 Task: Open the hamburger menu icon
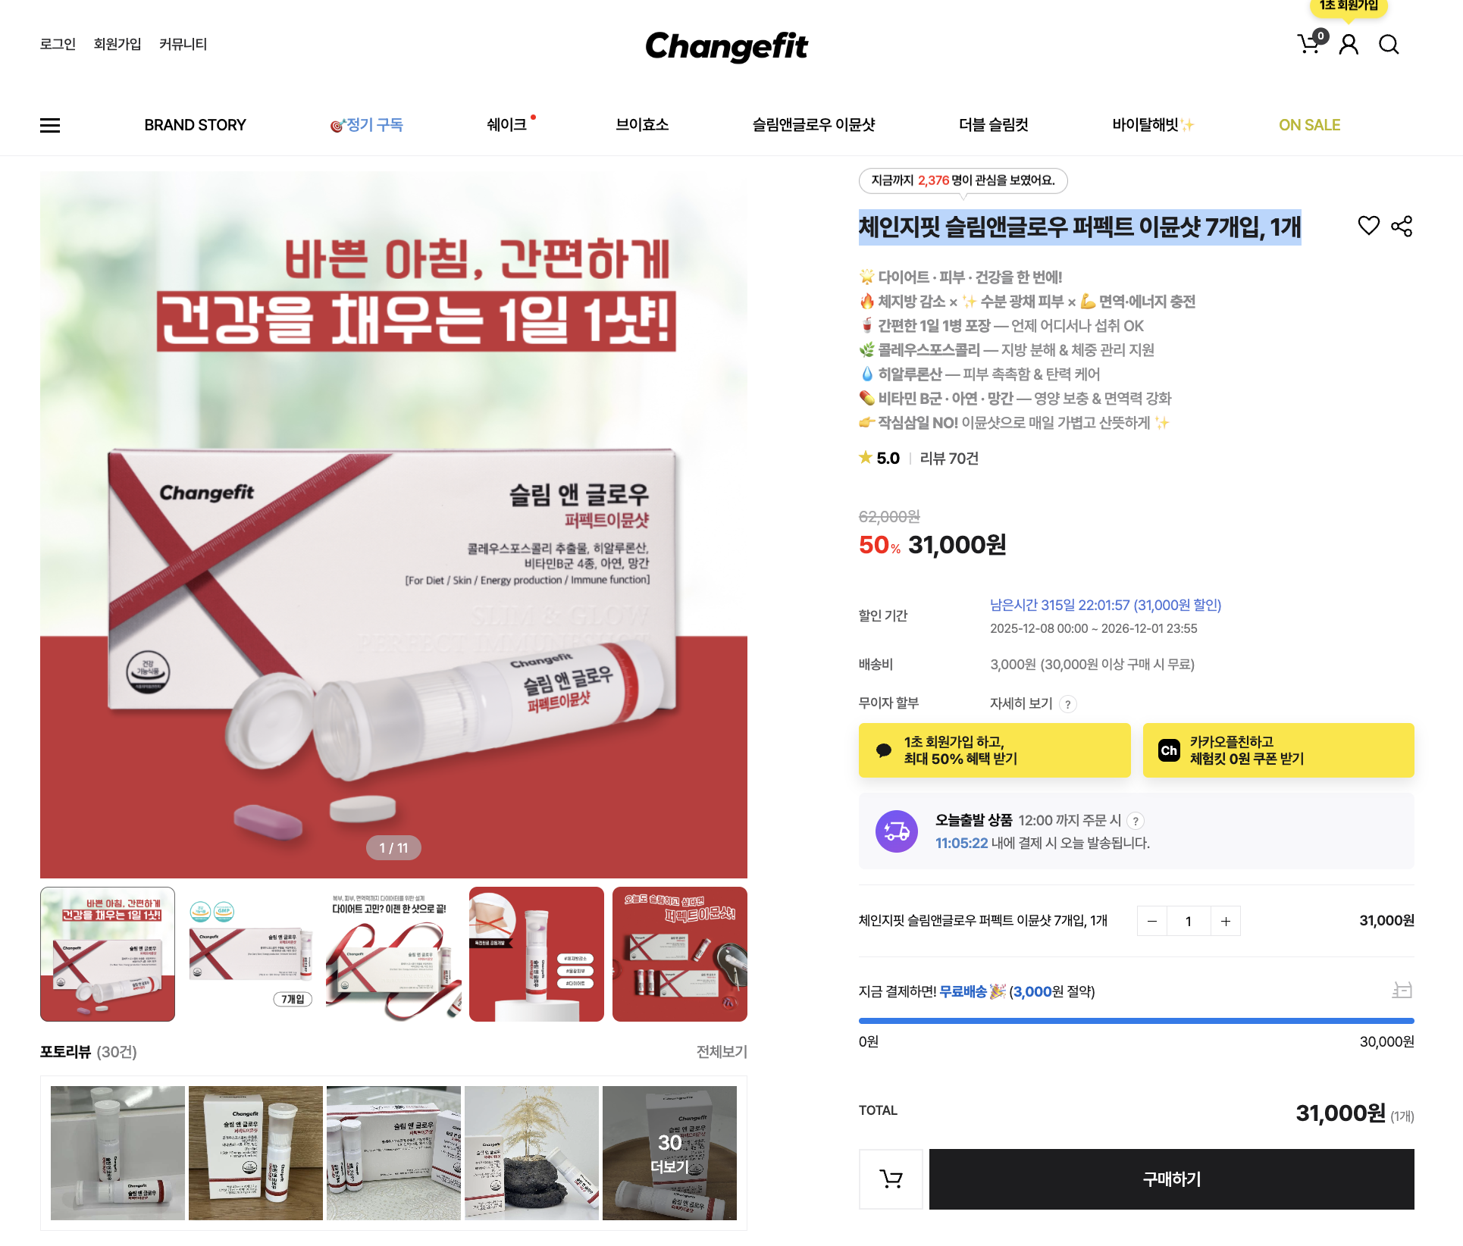50,125
